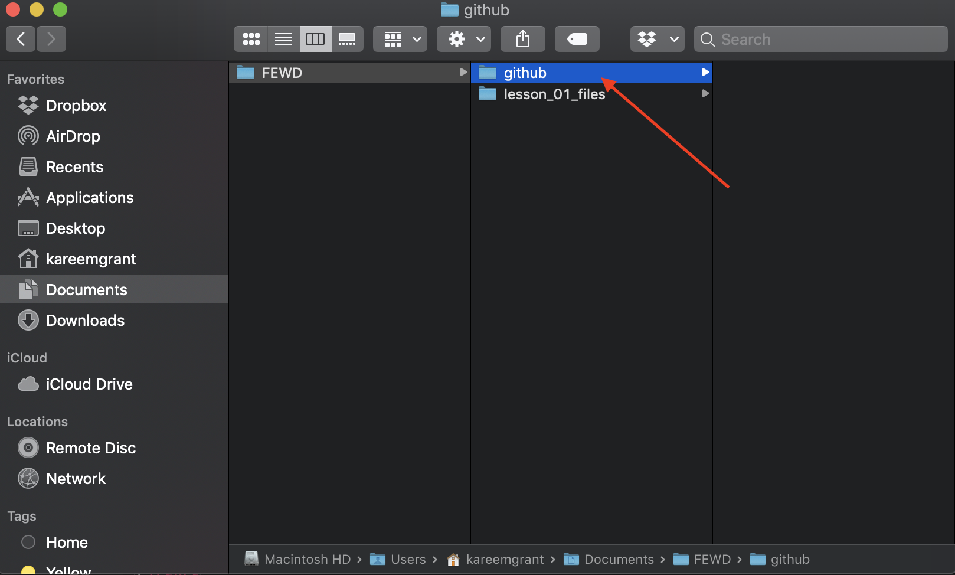Screen dimensions: 955x575
Task: Click kareemgrant in the path bar
Action: [x=495, y=559]
